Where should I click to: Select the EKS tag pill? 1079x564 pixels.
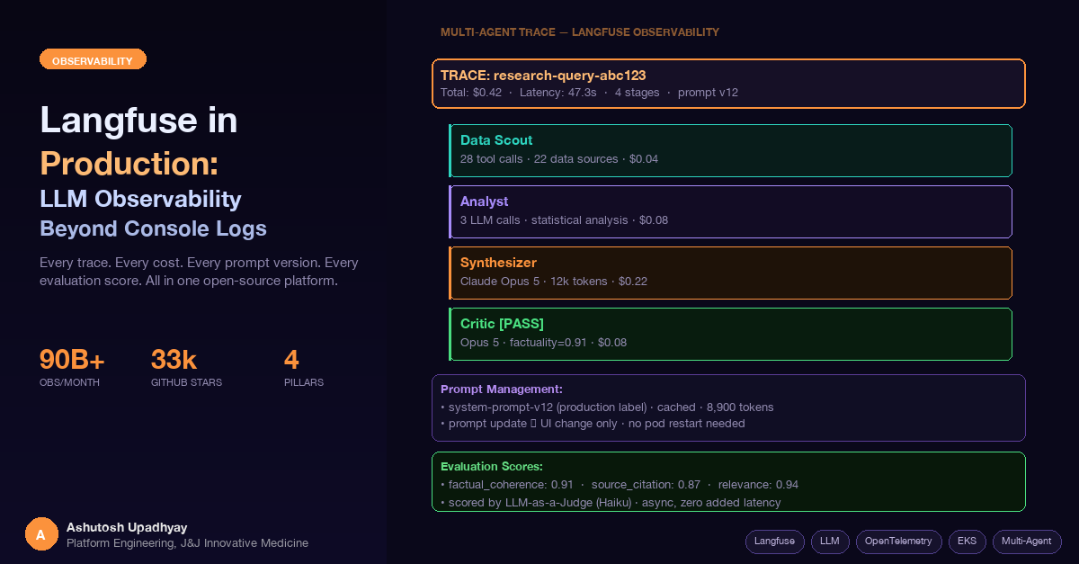click(x=967, y=542)
